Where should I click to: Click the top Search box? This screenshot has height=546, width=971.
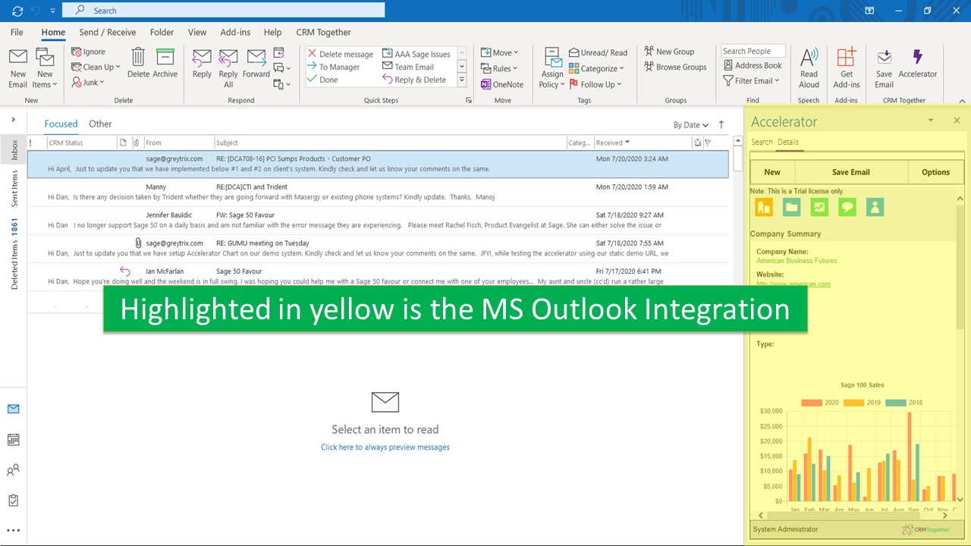[x=224, y=10]
